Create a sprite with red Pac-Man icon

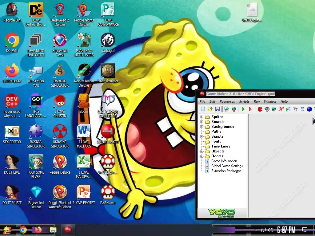(x=260, y=109)
